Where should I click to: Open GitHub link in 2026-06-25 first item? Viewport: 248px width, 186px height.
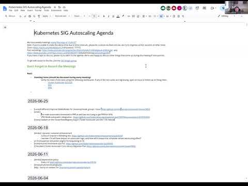coord(126,109)
